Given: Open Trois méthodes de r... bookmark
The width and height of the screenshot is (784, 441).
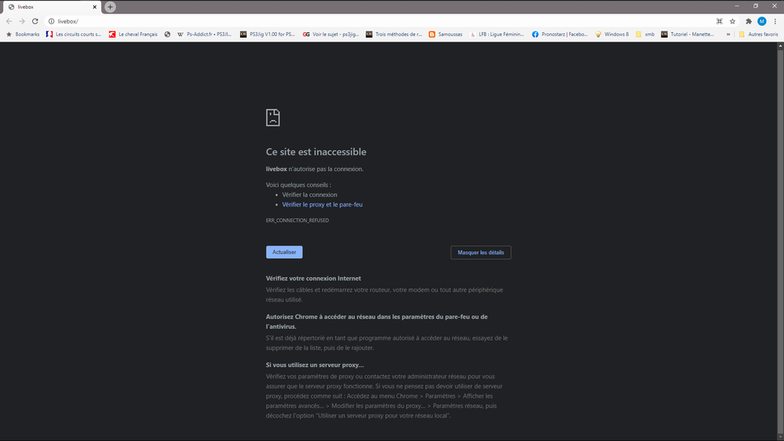Looking at the screenshot, I should (394, 34).
